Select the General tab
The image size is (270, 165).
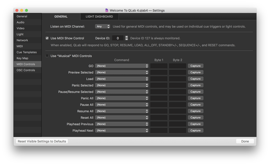click(x=61, y=17)
